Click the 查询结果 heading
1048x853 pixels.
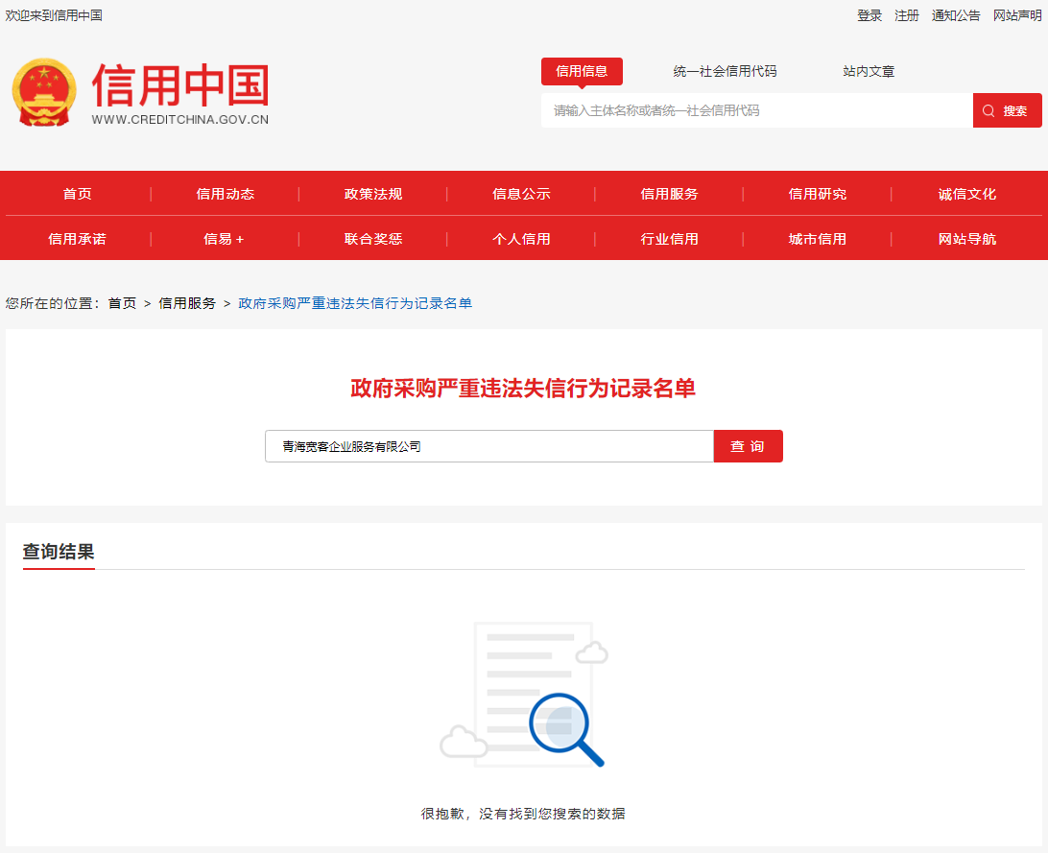pos(59,552)
